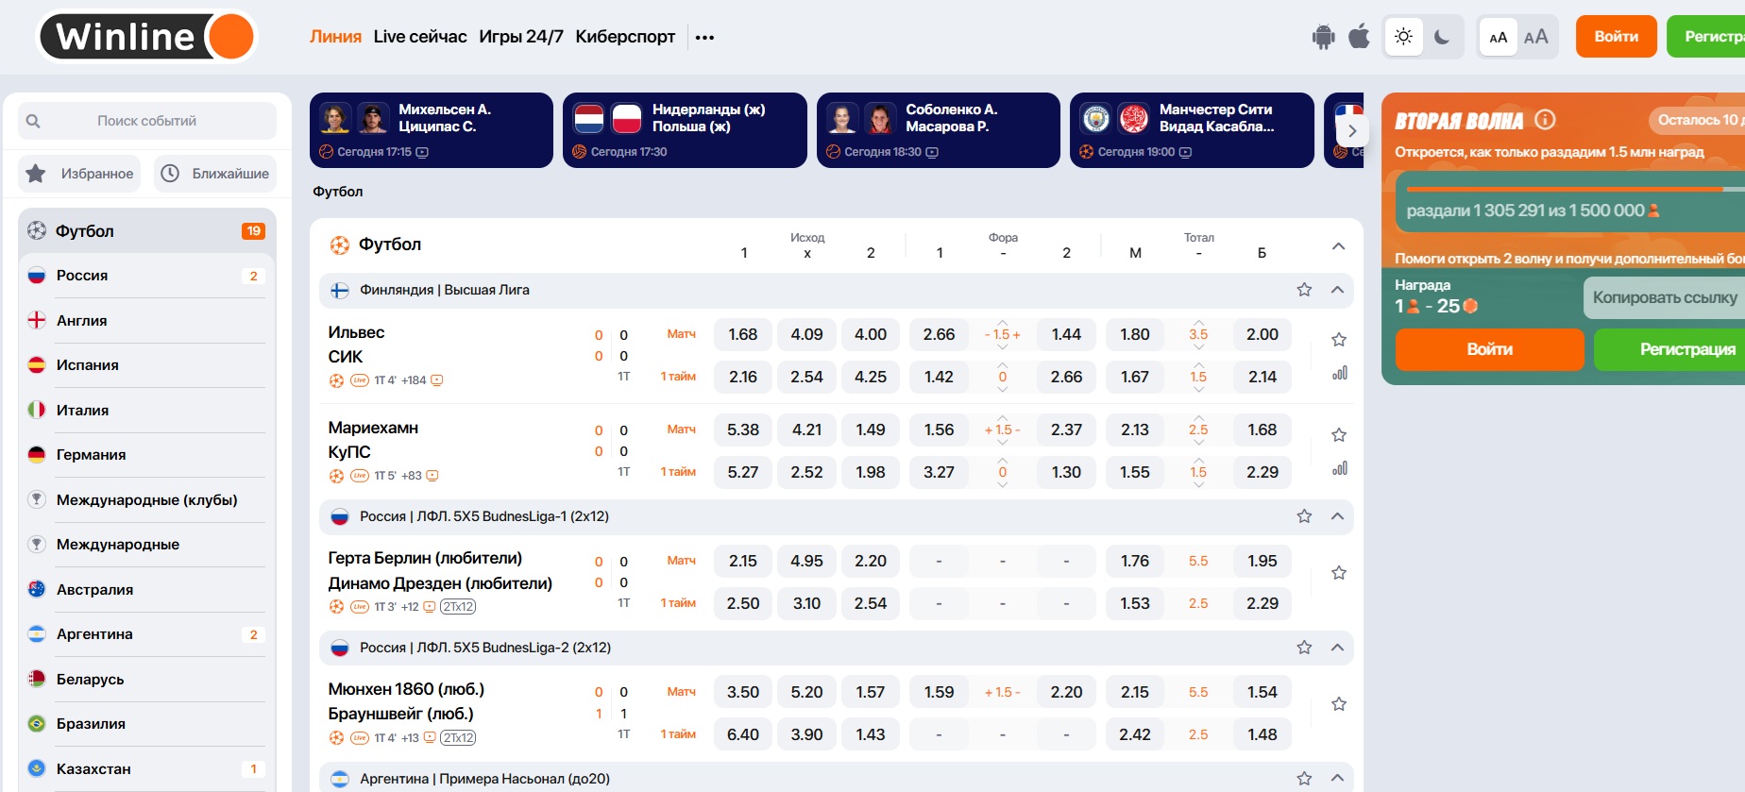Open statistics chart icon for Мариехамн match
Viewport: 1745px width, 792px height.
click(x=1339, y=469)
